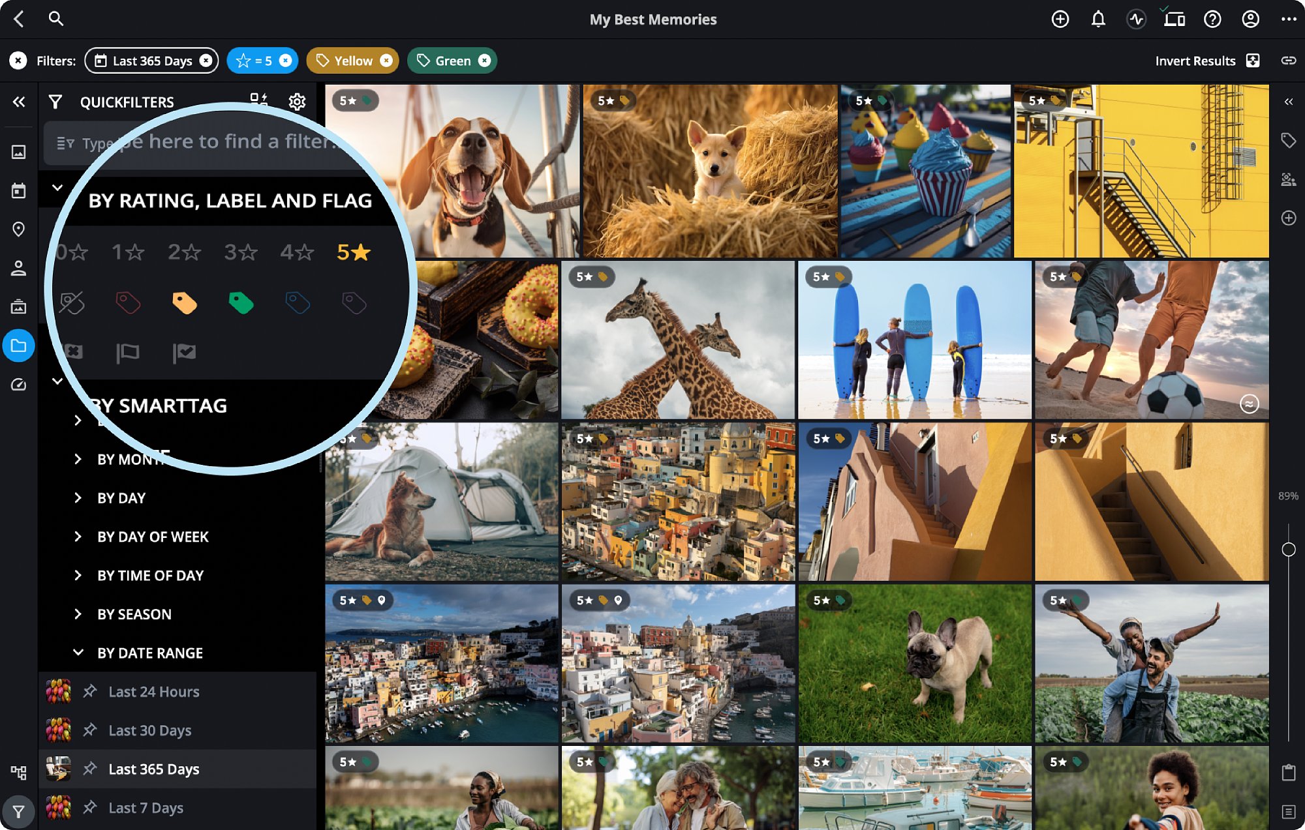Viewport: 1305px width, 830px height.
Task: Collapse the By SmartTag section chevron
Action: pyautogui.click(x=57, y=381)
